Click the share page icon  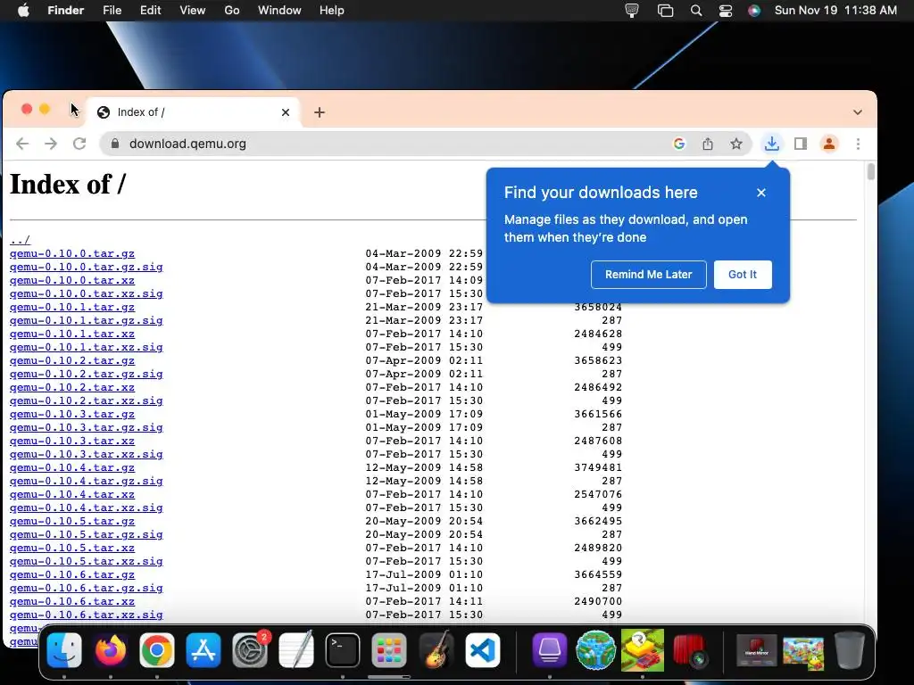pyautogui.click(x=708, y=144)
